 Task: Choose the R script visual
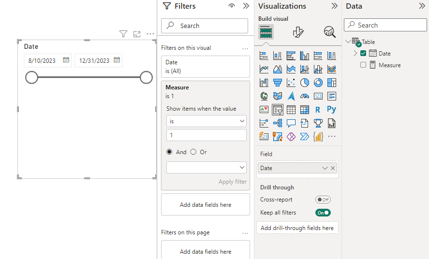[318, 110]
